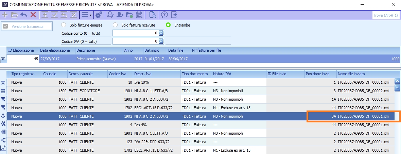The image size is (401, 154).
Task: Click the upper filter funnel sidebar icon
Action: coord(3,99)
